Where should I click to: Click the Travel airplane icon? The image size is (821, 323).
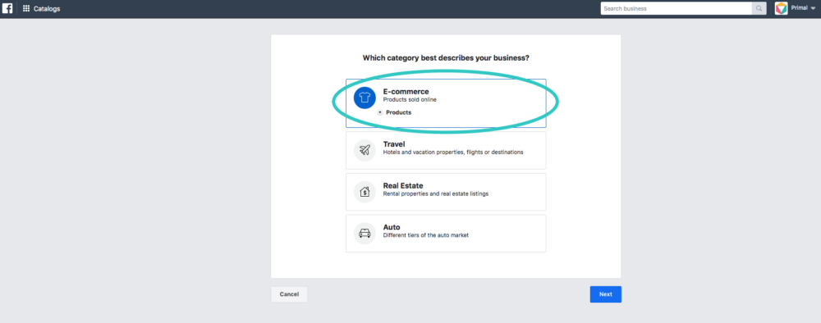tap(365, 150)
